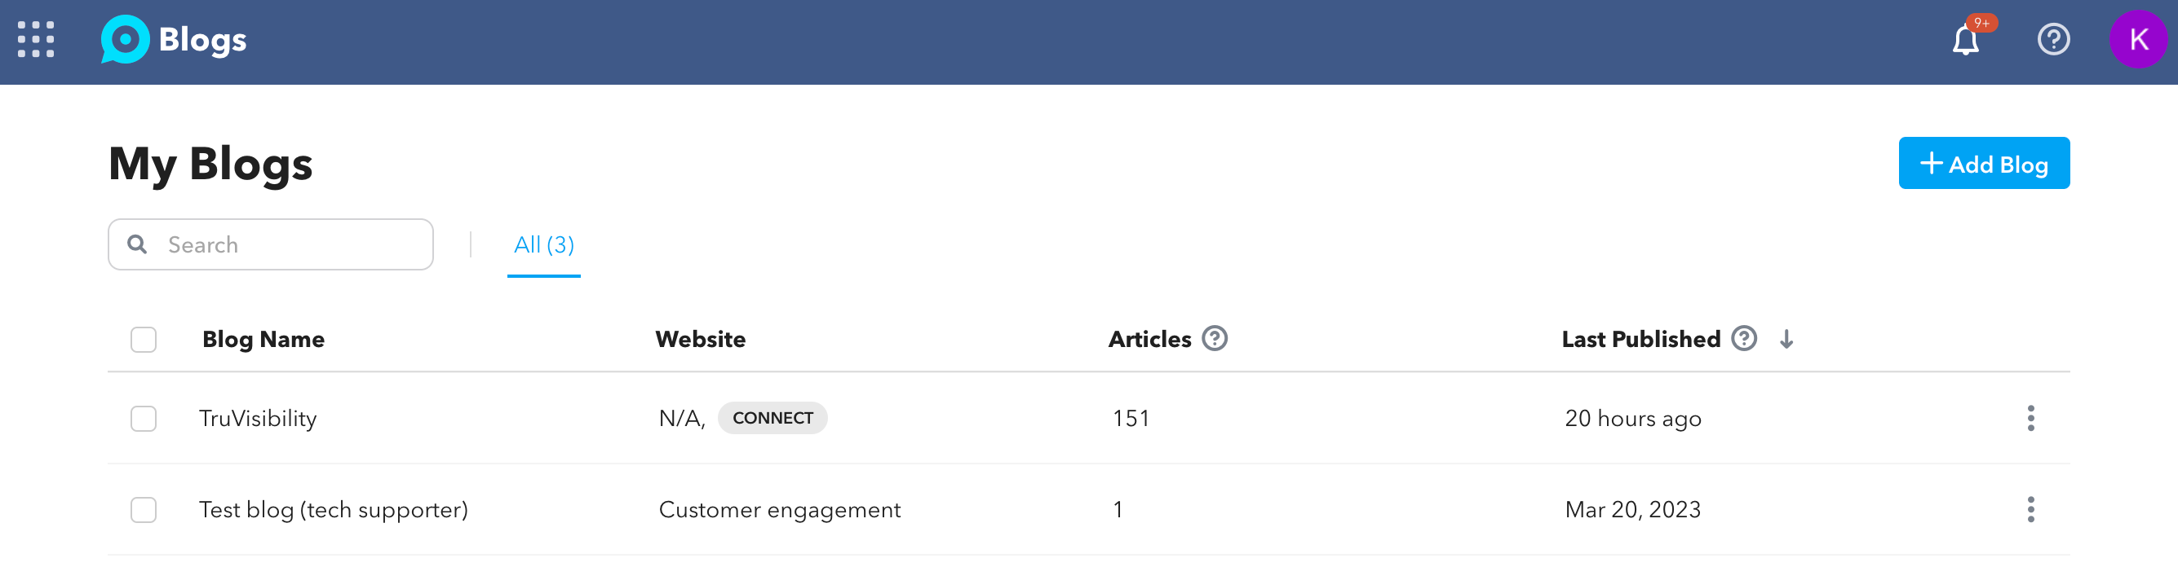Check the Test blog row checkbox
This screenshot has height=567, width=2178.
click(x=144, y=511)
